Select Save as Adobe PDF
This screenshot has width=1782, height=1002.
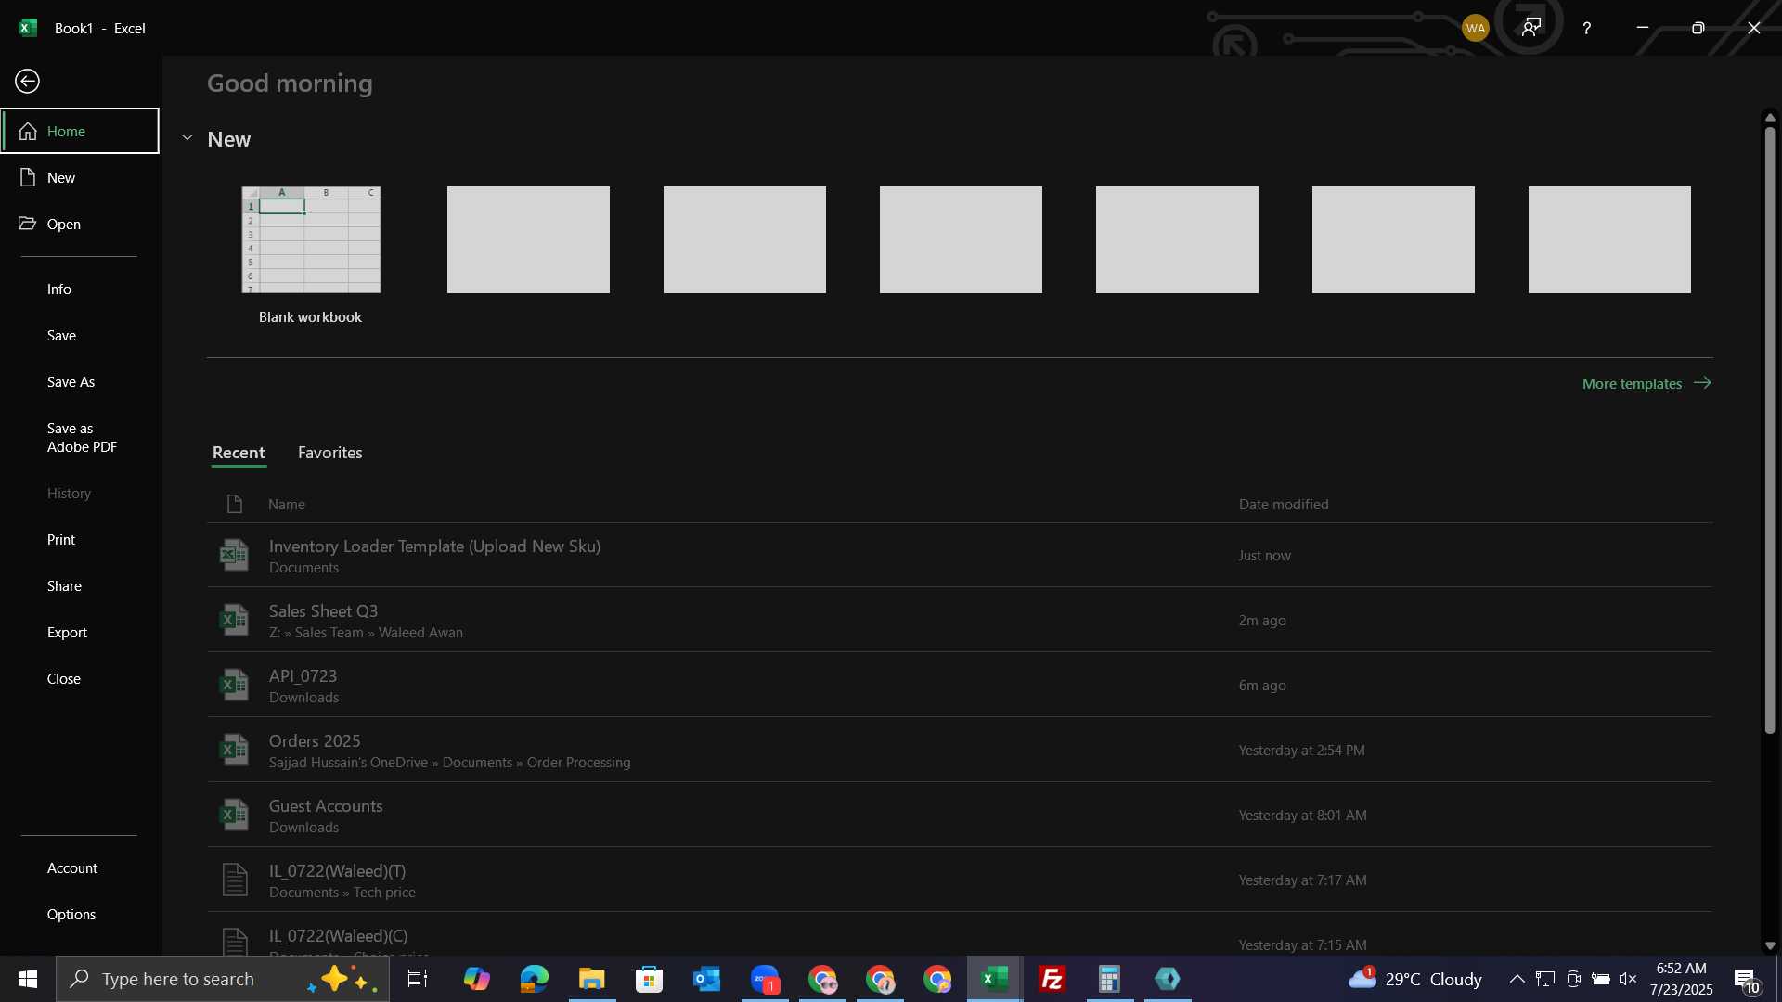(x=82, y=438)
